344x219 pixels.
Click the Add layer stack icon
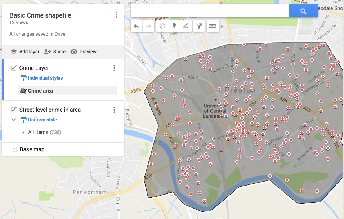pos(14,52)
